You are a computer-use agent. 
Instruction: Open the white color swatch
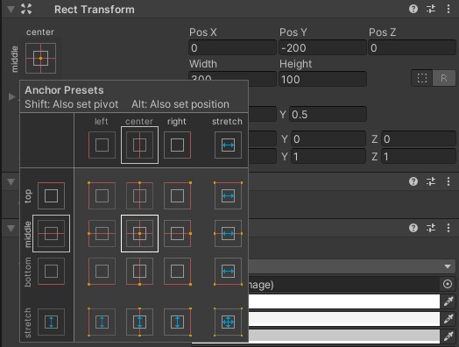[x=344, y=301]
